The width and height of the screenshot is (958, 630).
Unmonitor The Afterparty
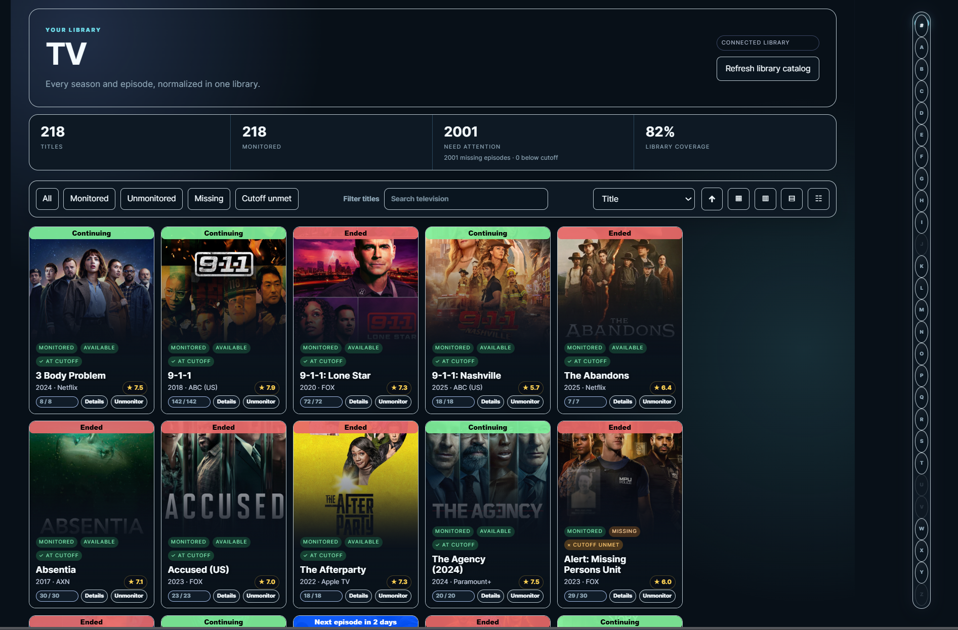coord(393,596)
